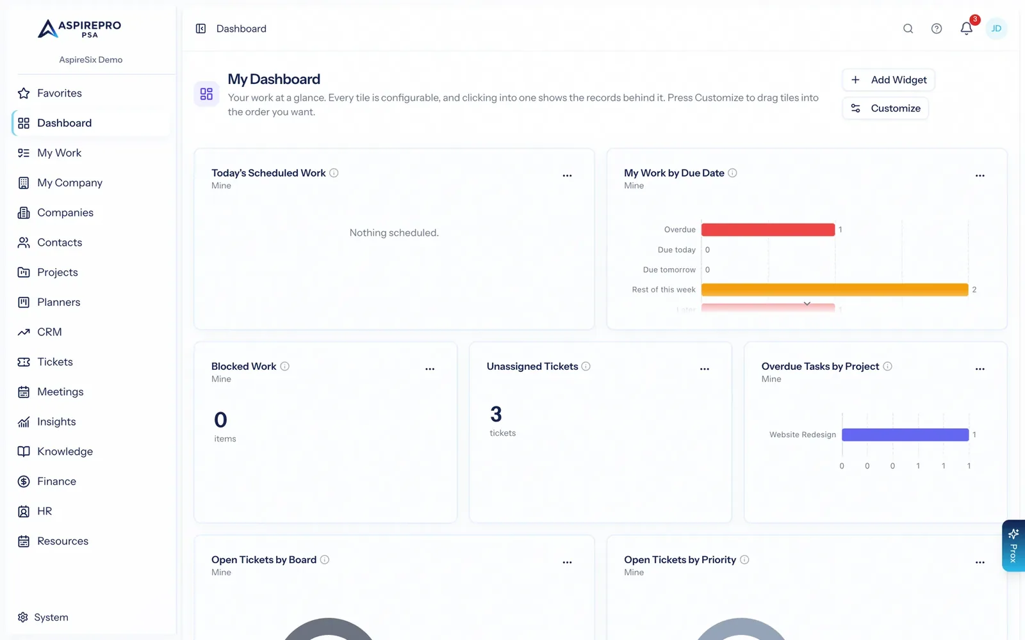Open Projects in the sidebar
This screenshot has width=1025, height=640.
pyautogui.click(x=92, y=273)
